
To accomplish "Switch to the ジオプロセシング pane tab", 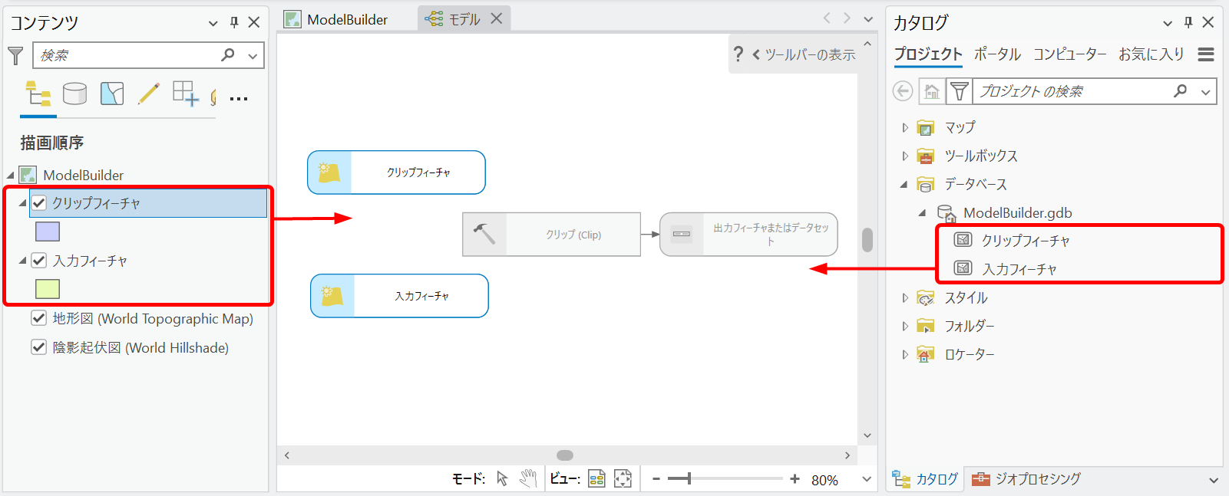I will coord(1026,479).
